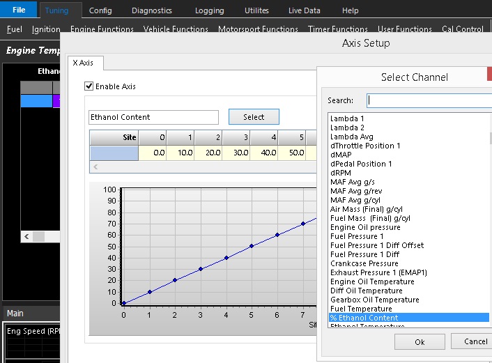492x363 pixels.
Task: Open the Live Data tab
Action: pos(305,10)
